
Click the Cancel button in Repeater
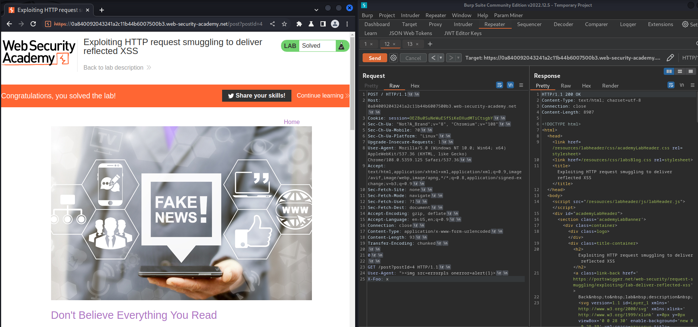tap(413, 58)
